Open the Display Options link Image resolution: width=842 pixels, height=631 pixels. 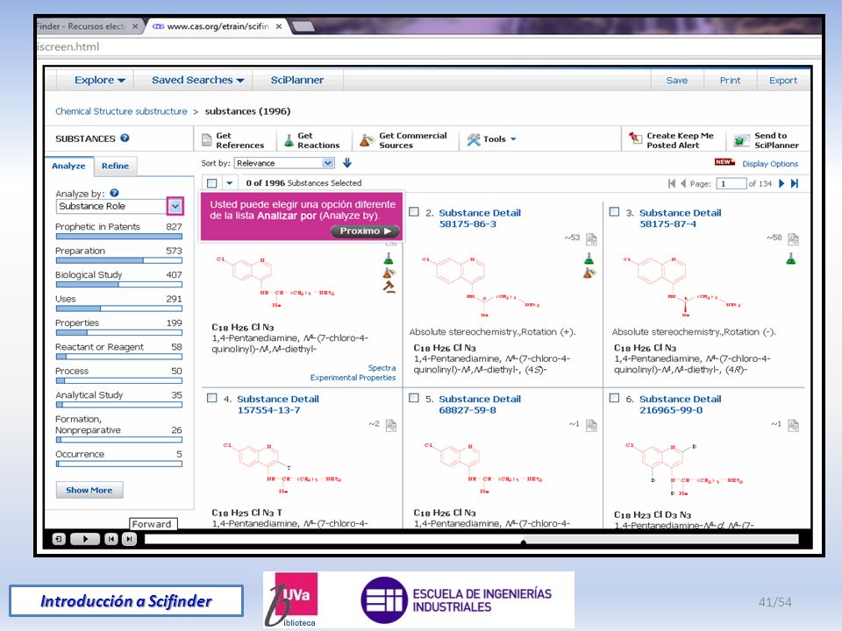[770, 164]
